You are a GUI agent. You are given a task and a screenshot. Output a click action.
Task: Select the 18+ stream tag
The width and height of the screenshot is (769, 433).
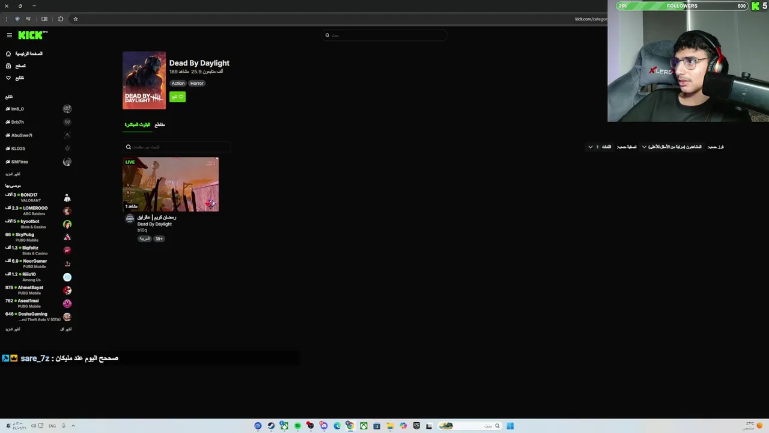(x=159, y=239)
